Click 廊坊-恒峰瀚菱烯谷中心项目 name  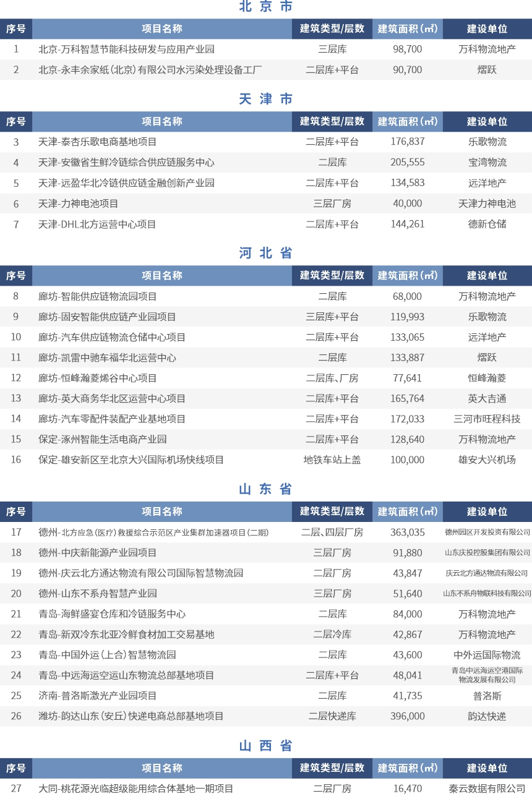[x=98, y=378]
